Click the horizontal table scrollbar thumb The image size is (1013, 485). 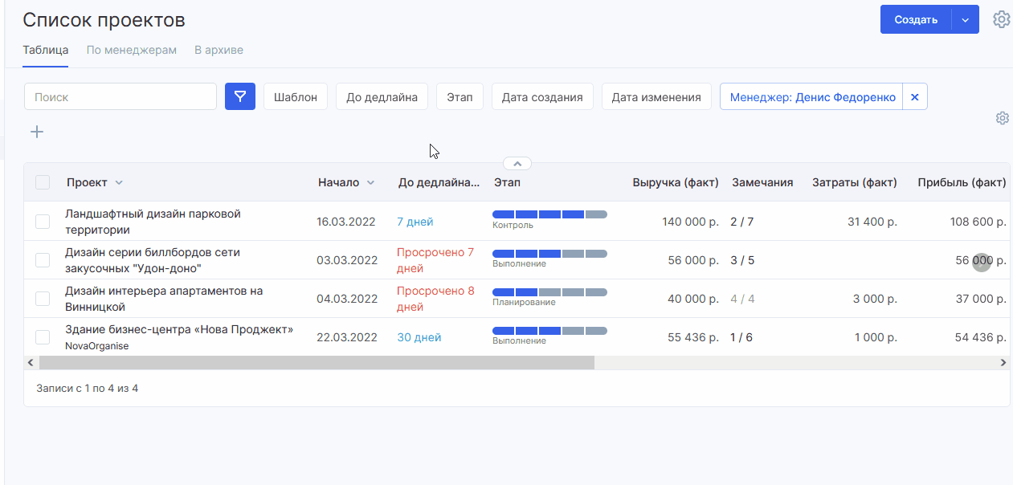point(316,363)
